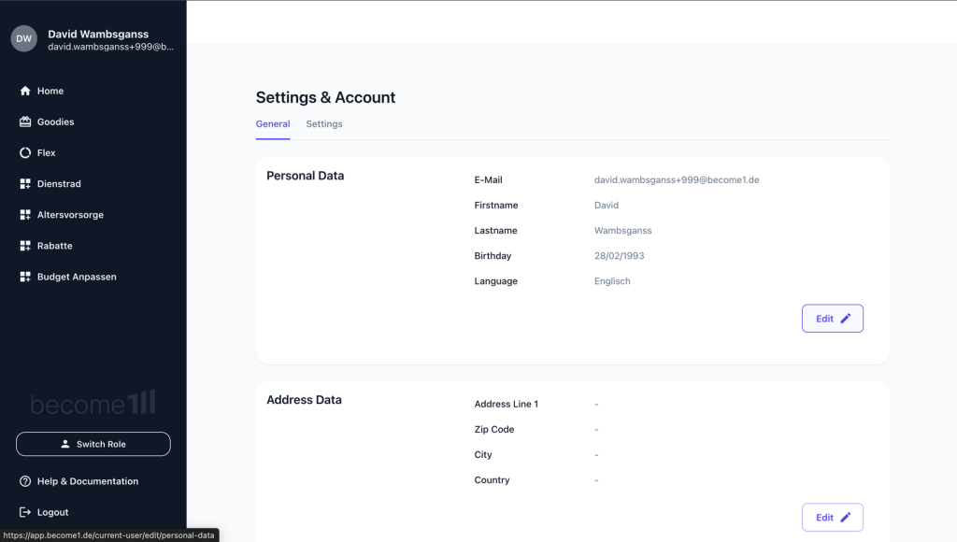
Task: Click the Budget Anpassen grid icon
Action: [25, 277]
